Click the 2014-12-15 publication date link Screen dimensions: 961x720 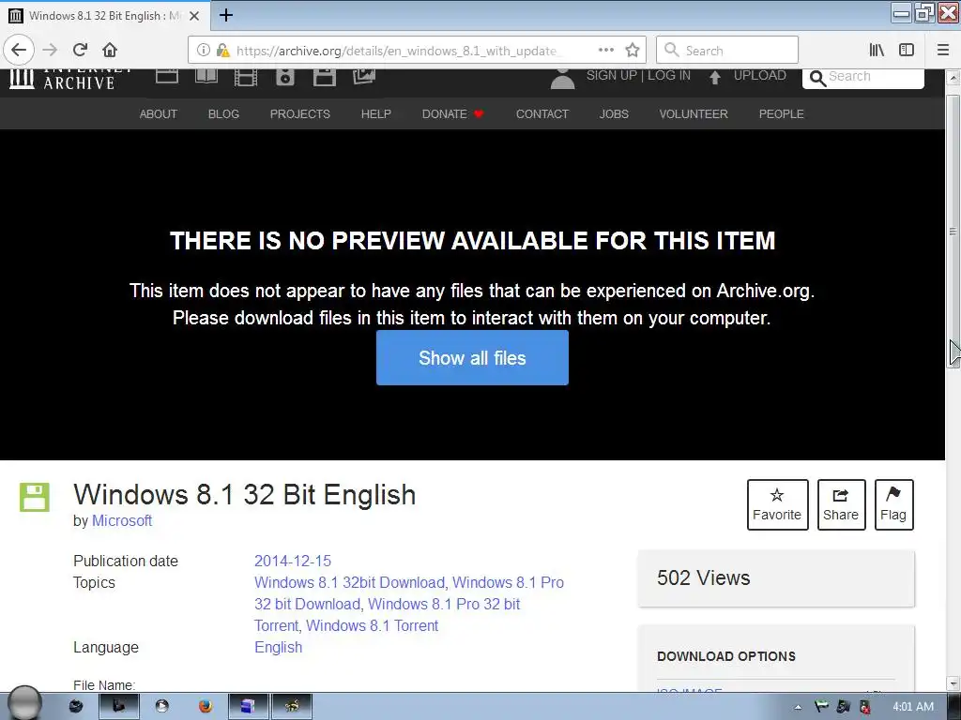(x=293, y=561)
